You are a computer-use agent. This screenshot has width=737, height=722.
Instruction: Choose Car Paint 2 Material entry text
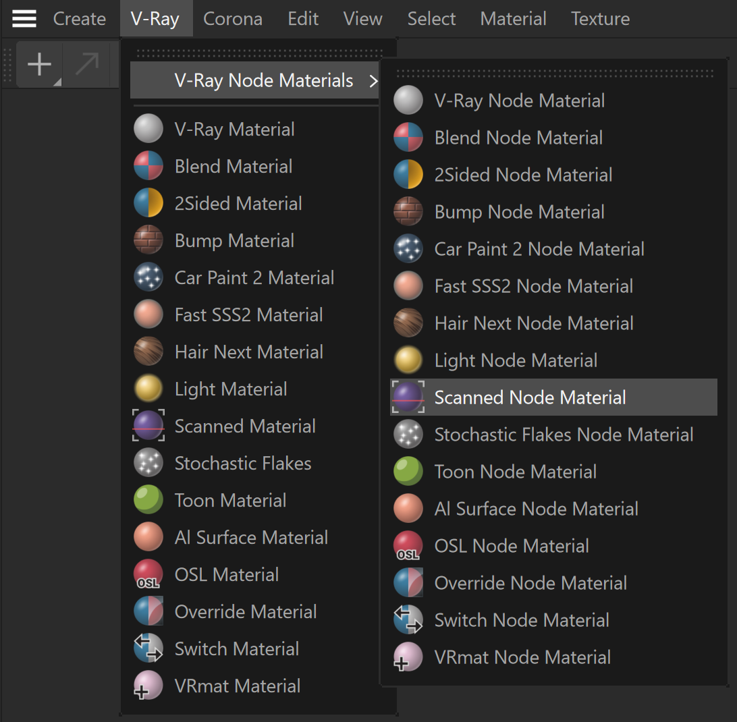coord(254,278)
